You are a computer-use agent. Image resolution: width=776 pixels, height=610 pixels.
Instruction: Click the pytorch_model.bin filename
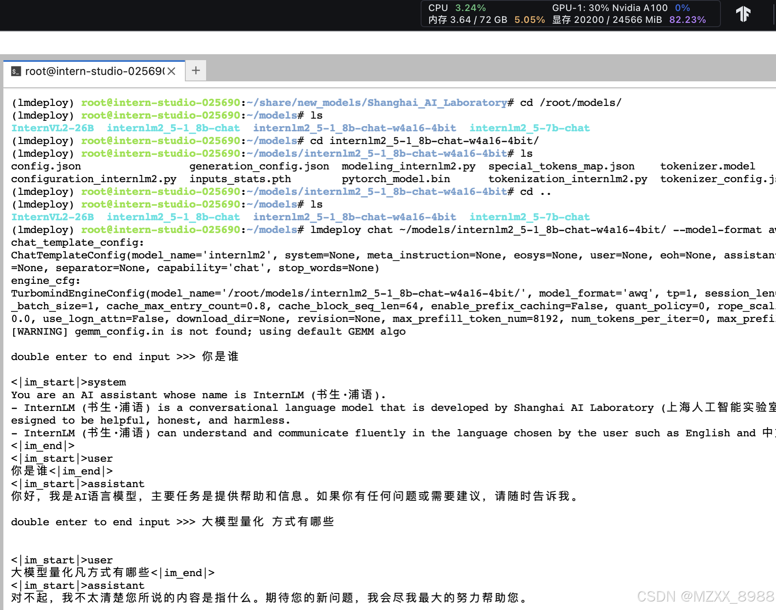coord(395,179)
